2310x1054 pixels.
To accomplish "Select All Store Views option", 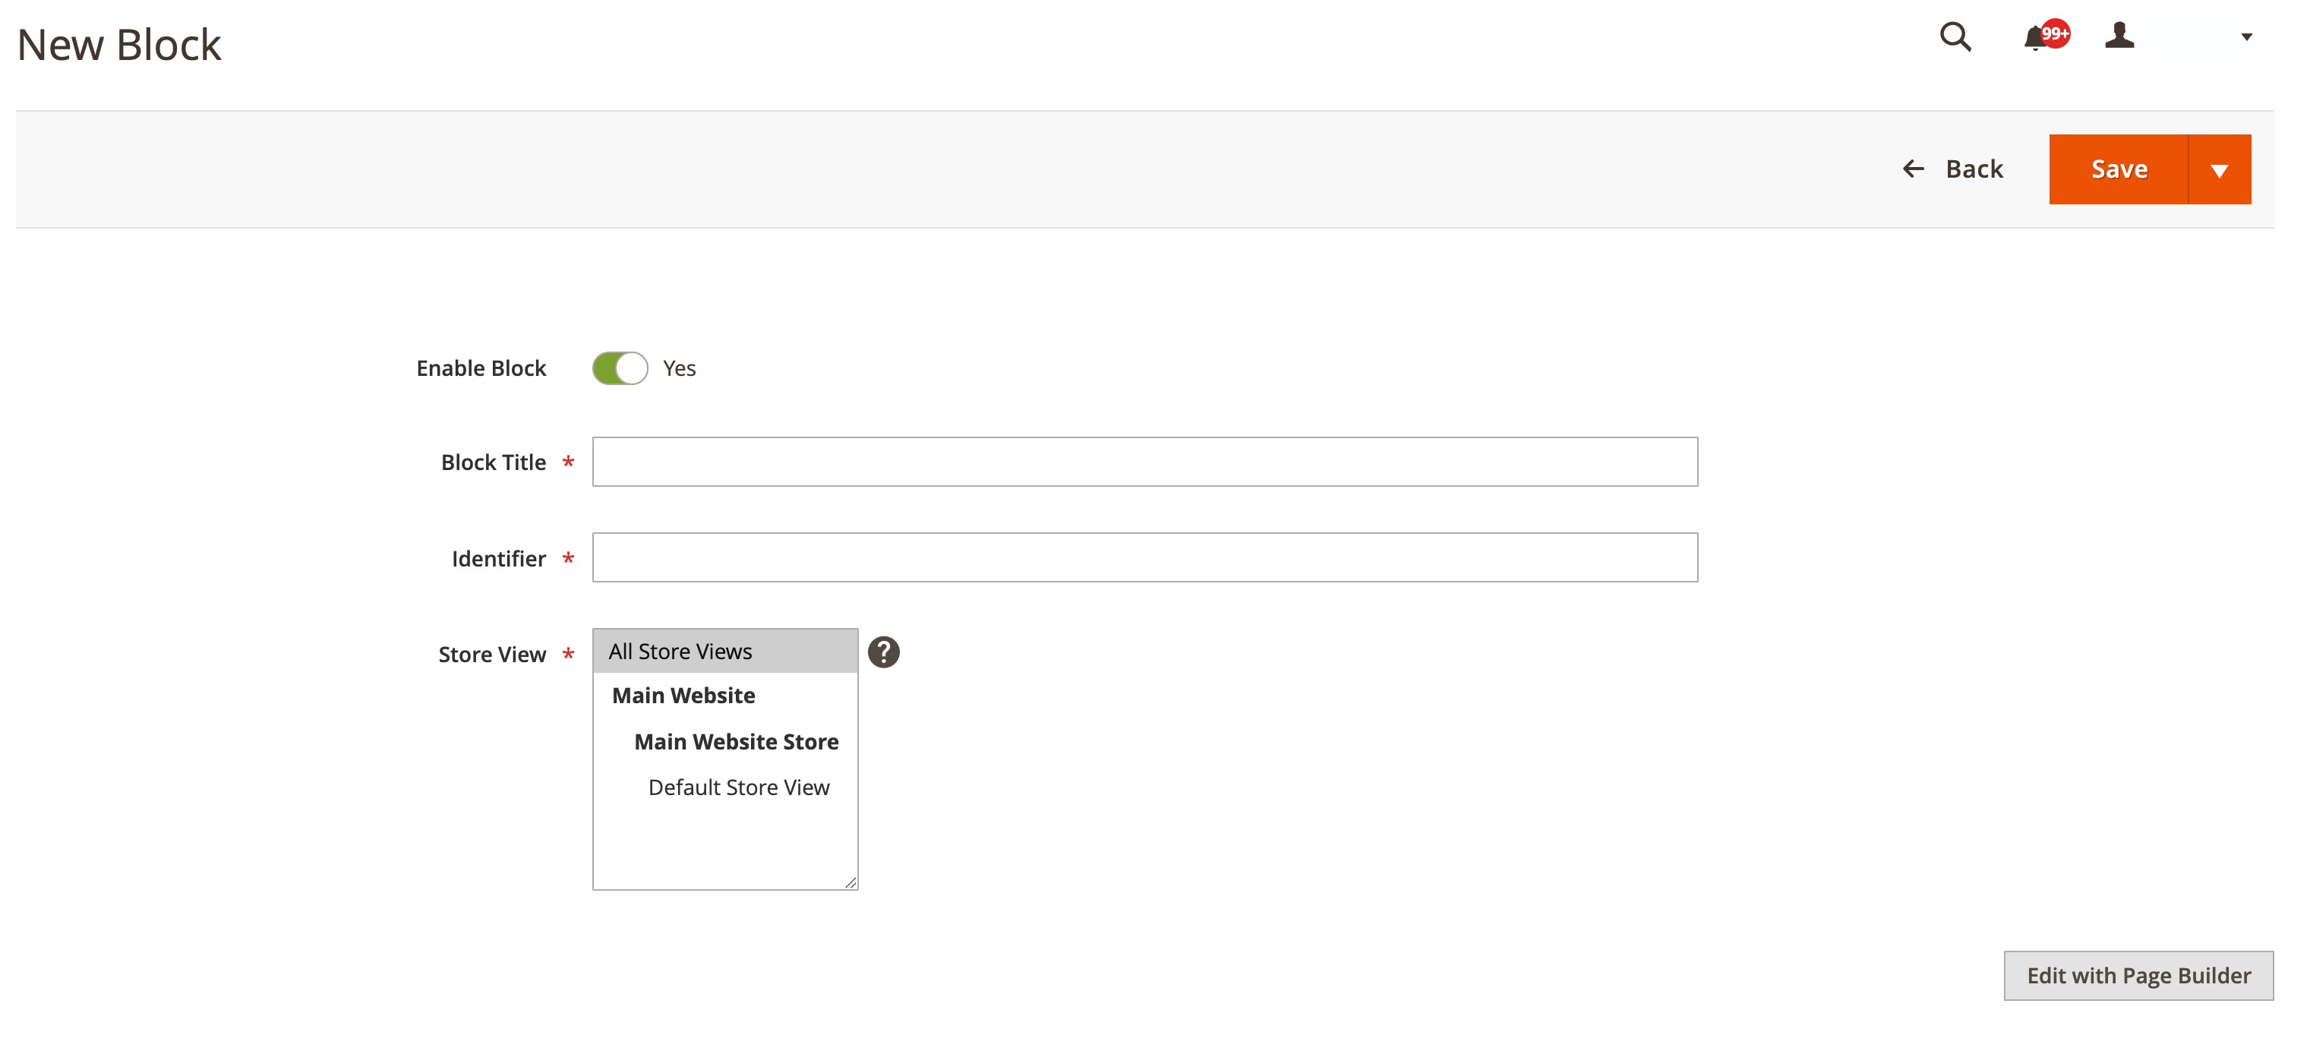I will coord(679,650).
